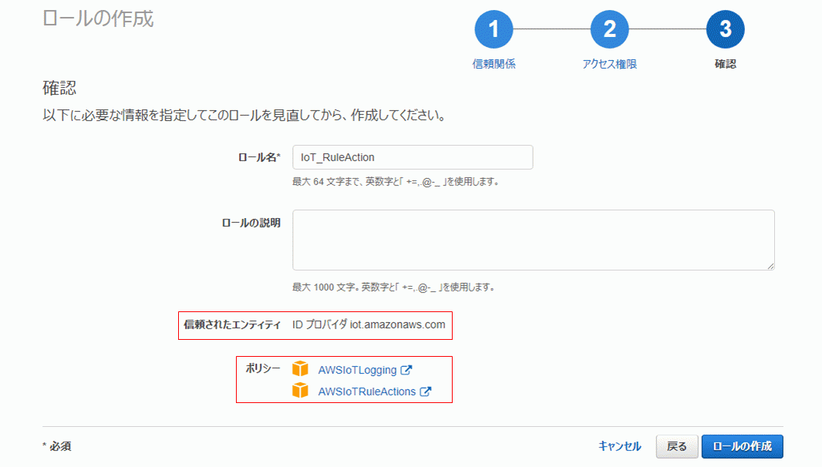
Task: Click the ロールの作成 page heading
Action: point(98,18)
